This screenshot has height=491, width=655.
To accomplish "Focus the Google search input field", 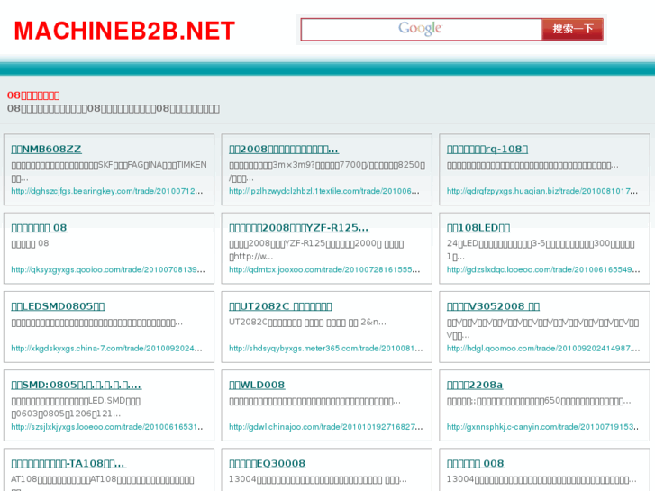I will pos(421,29).
